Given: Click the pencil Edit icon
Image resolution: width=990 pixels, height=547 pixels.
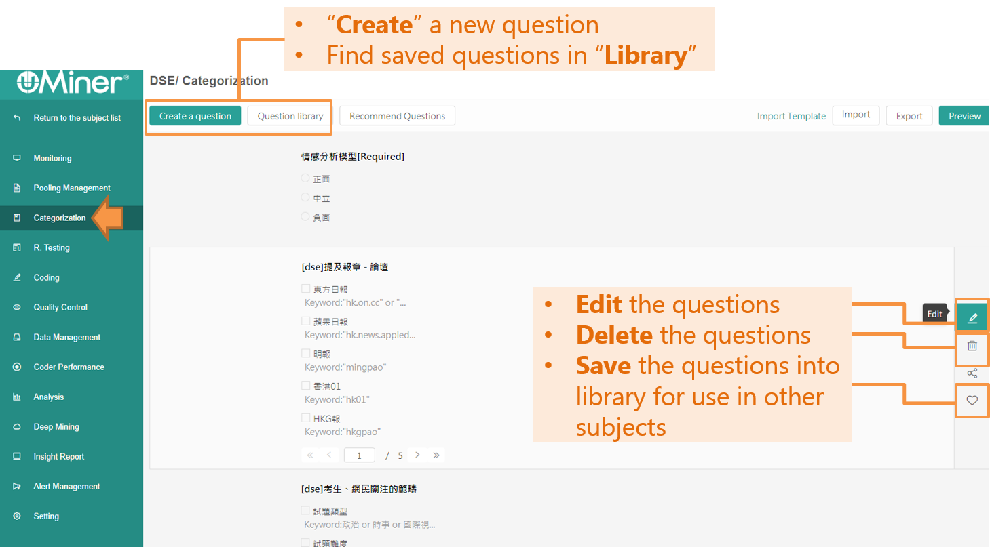Looking at the screenshot, I should pos(972,317).
